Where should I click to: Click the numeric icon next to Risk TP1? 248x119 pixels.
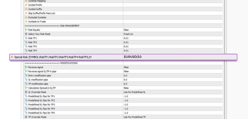[26, 38]
